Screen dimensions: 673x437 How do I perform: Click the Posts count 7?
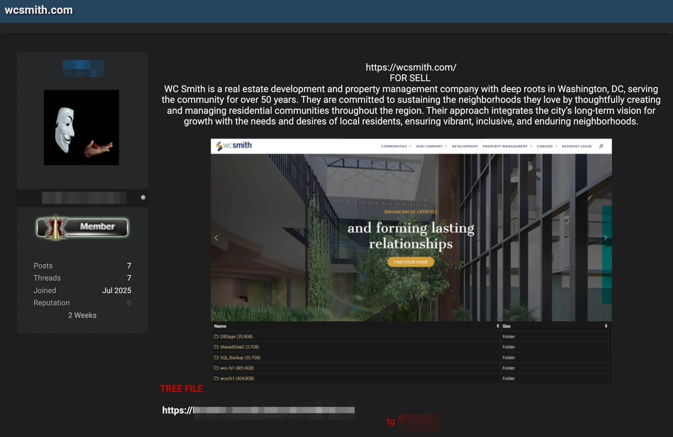129,266
